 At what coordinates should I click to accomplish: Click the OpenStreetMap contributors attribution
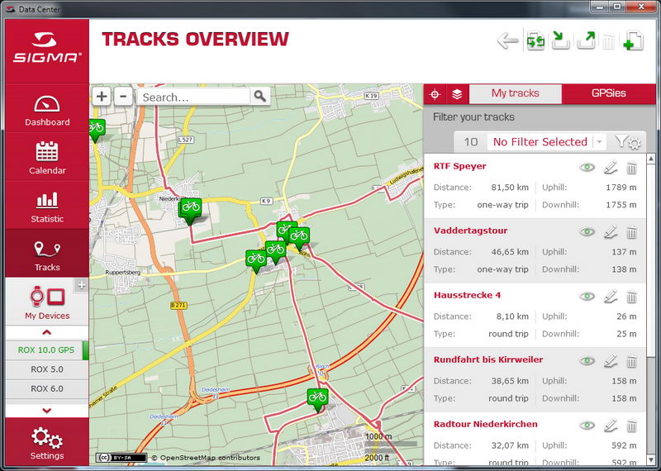click(x=205, y=458)
